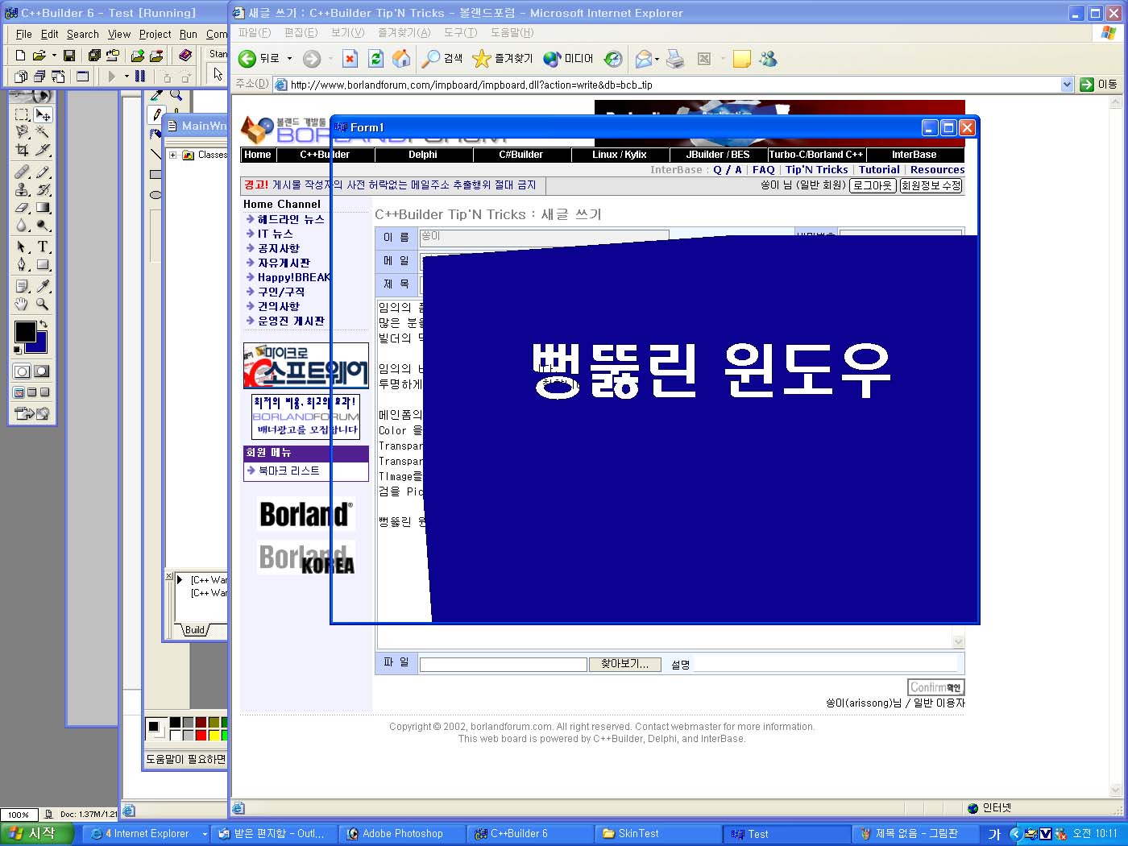Select the Gradient tool
Screen dimensions: 1128x846
[x=43, y=208]
